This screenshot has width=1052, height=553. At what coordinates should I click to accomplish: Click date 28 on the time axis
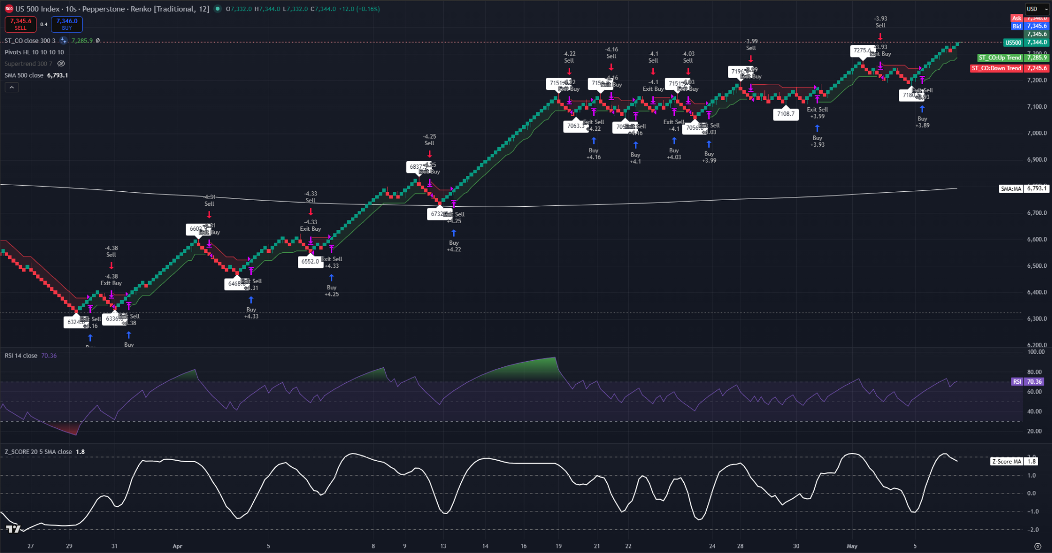(x=740, y=546)
